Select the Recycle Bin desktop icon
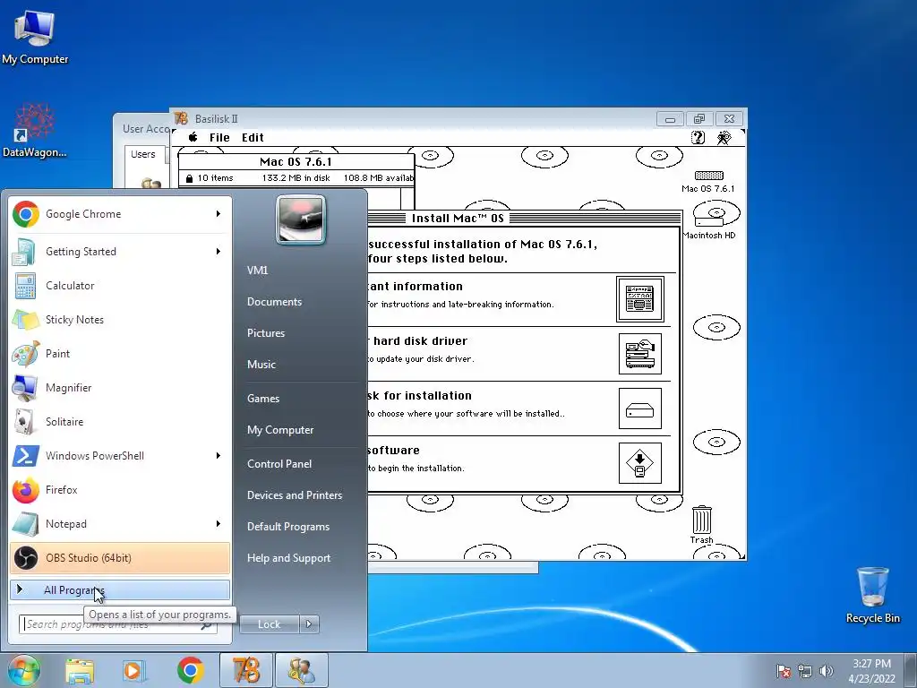This screenshot has height=688, width=917. pyautogui.click(x=872, y=595)
